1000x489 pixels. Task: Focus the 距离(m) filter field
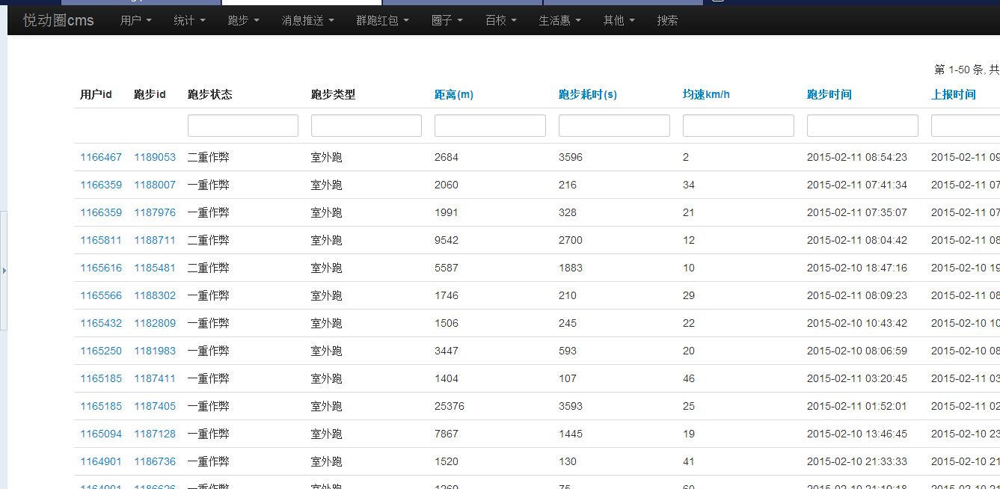pos(490,126)
